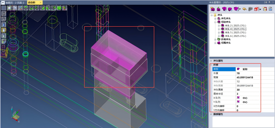Click the add-component cubes icon in left toolbar
275x128 pixels.
[x=4, y=41]
